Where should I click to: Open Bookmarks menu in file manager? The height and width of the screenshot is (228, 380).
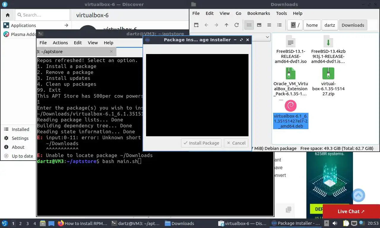point(259,13)
